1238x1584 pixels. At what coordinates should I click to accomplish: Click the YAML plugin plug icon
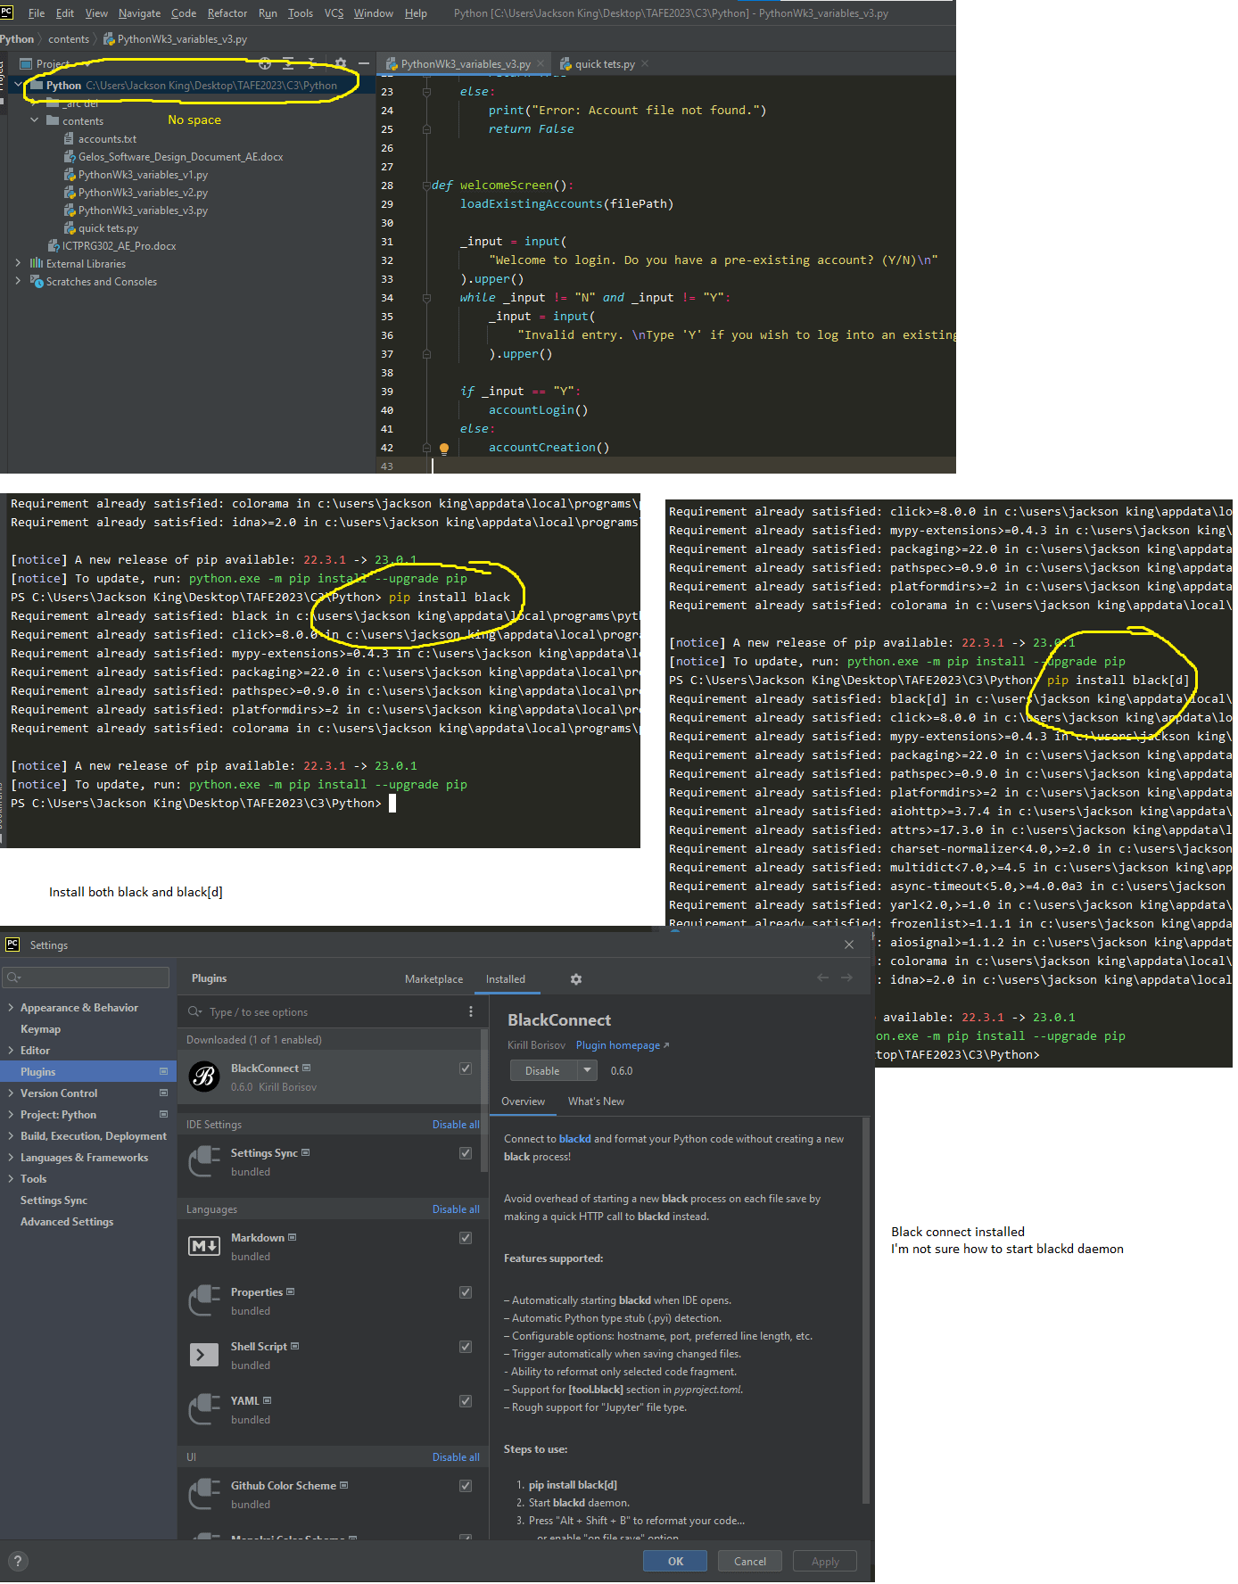point(204,1409)
